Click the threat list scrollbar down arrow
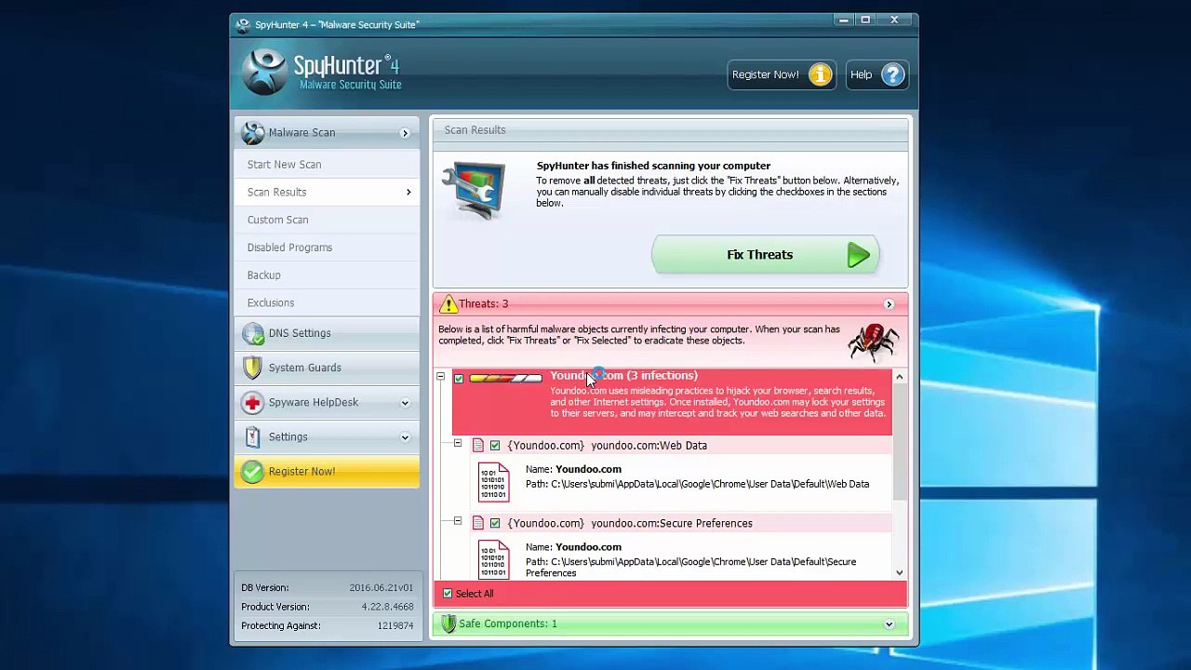 point(900,573)
